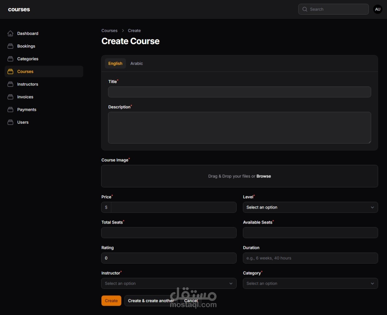Viewport: 387px width, 315px height.
Task: Click the Create breadcrumb item
Action: click(x=134, y=31)
